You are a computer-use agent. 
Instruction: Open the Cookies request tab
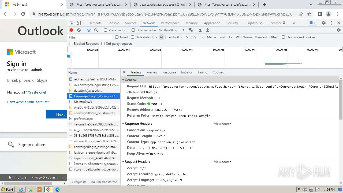point(218,72)
